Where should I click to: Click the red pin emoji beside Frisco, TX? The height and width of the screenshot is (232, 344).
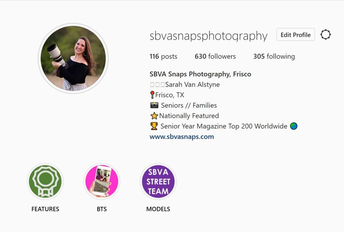pyautogui.click(x=152, y=95)
